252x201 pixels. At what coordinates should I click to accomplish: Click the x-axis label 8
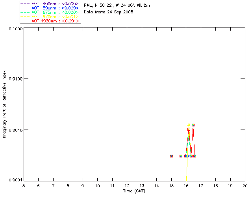point(68,186)
